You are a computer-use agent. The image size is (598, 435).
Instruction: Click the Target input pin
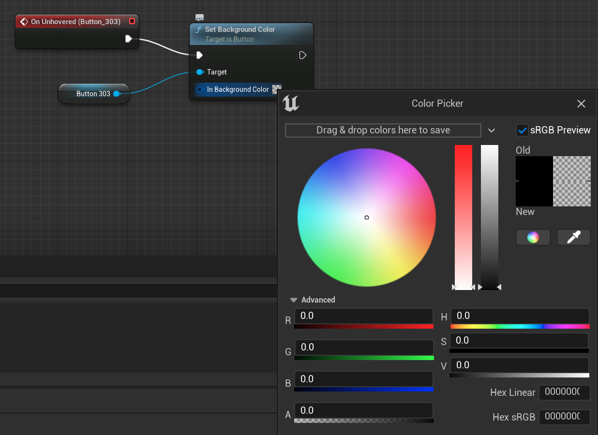[x=200, y=72]
